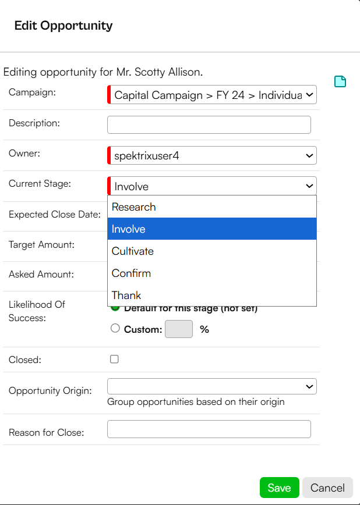Select Thank stage option
Screen dimensions: 360x505
(x=212, y=295)
